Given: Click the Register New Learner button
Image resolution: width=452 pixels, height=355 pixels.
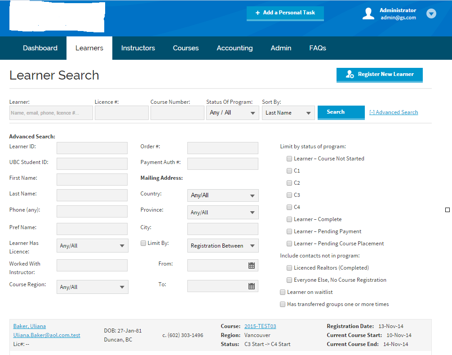Looking at the screenshot, I should (379, 75).
